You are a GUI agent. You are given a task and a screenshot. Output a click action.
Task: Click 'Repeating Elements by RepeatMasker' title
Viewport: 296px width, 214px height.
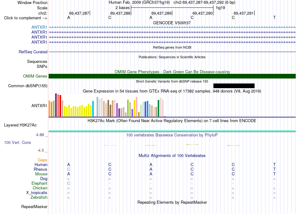point(172,202)
